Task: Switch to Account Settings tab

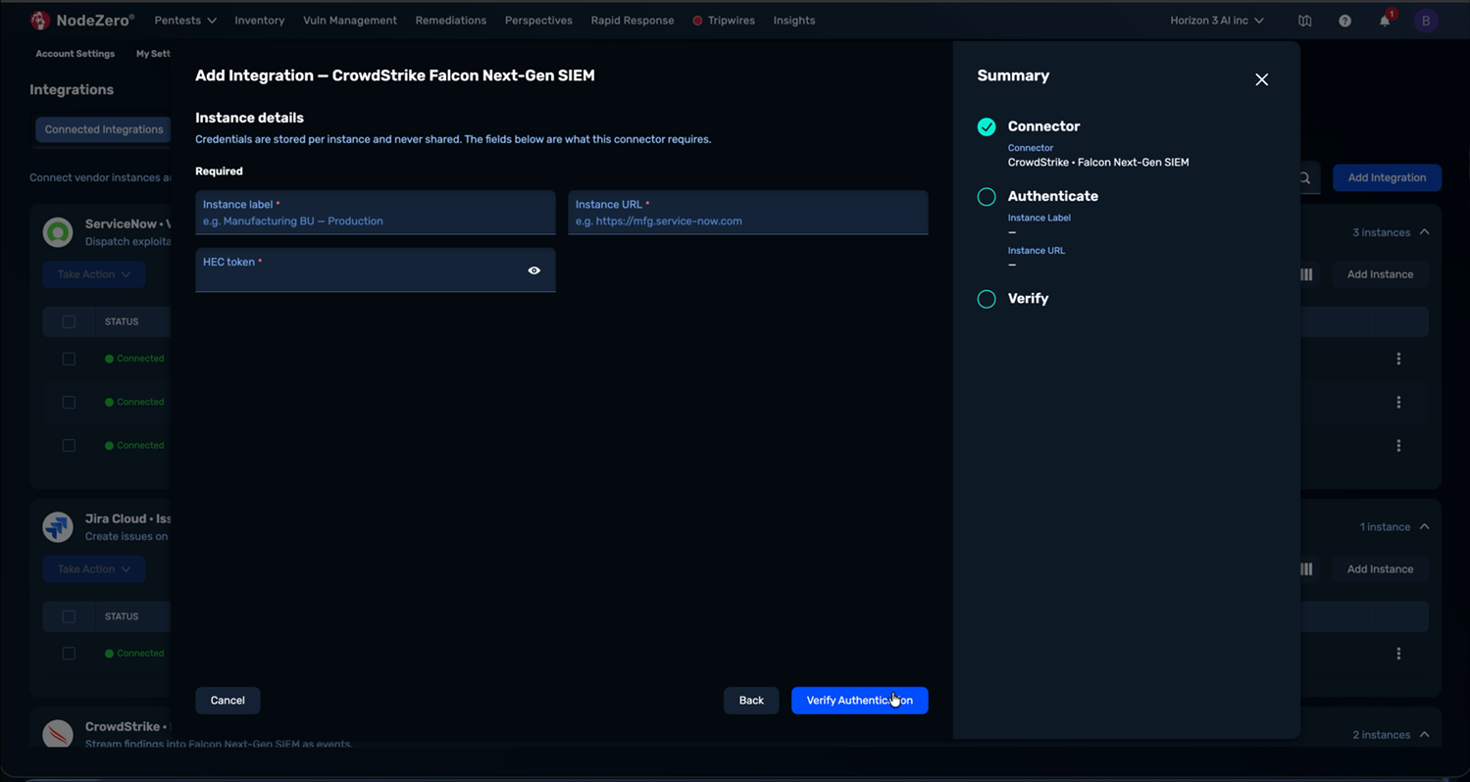Action: (76, 54)
